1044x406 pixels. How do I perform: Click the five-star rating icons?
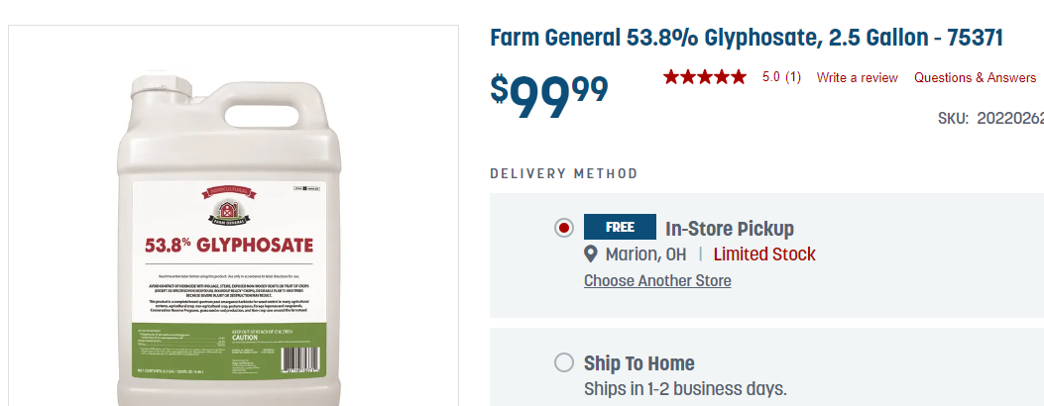pos(704,77)
